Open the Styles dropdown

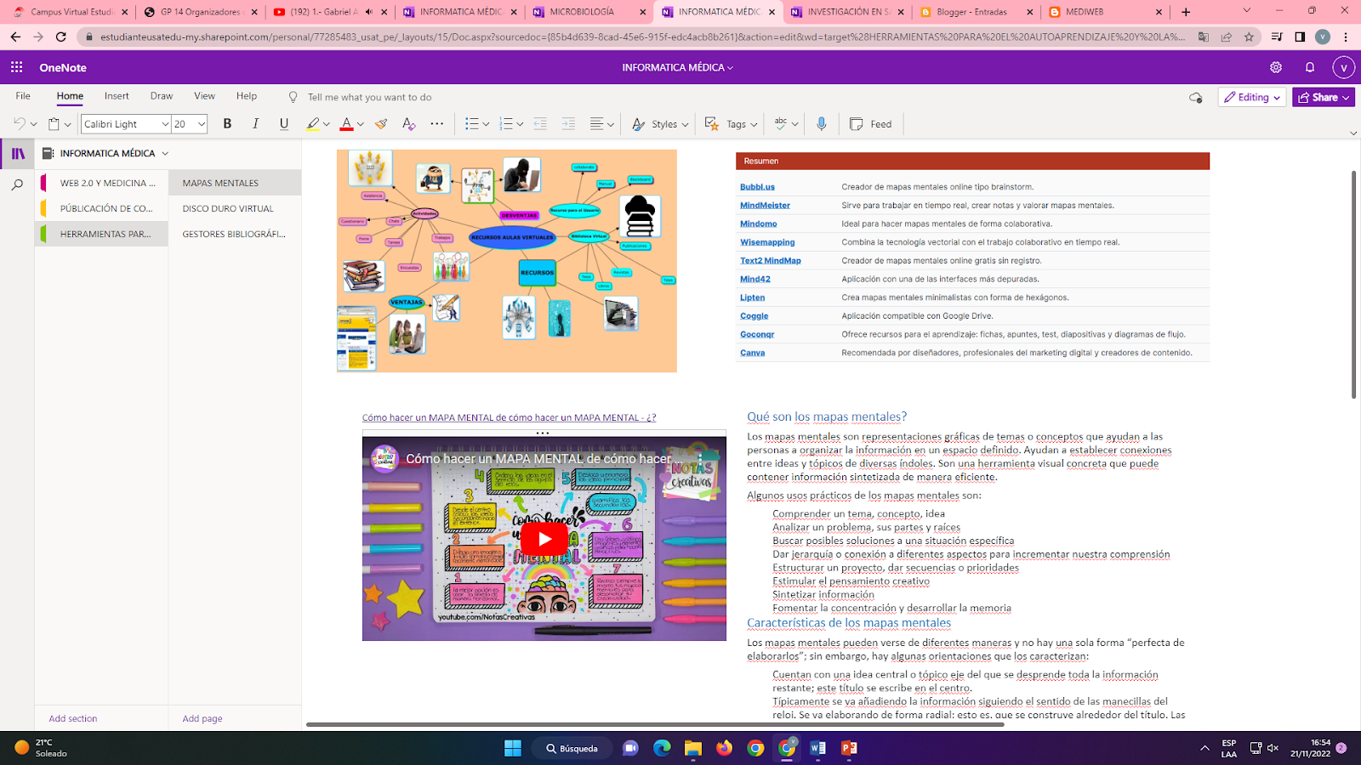coord(660,124)
